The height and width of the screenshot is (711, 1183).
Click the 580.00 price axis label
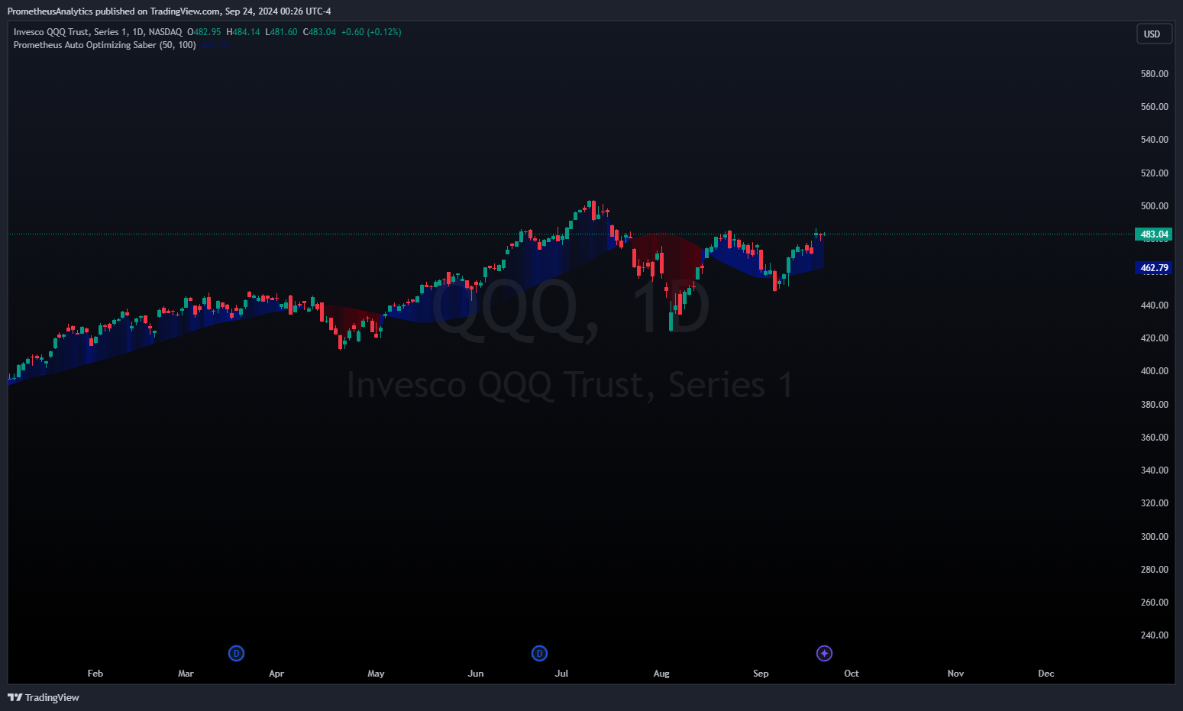[1154, 74]
